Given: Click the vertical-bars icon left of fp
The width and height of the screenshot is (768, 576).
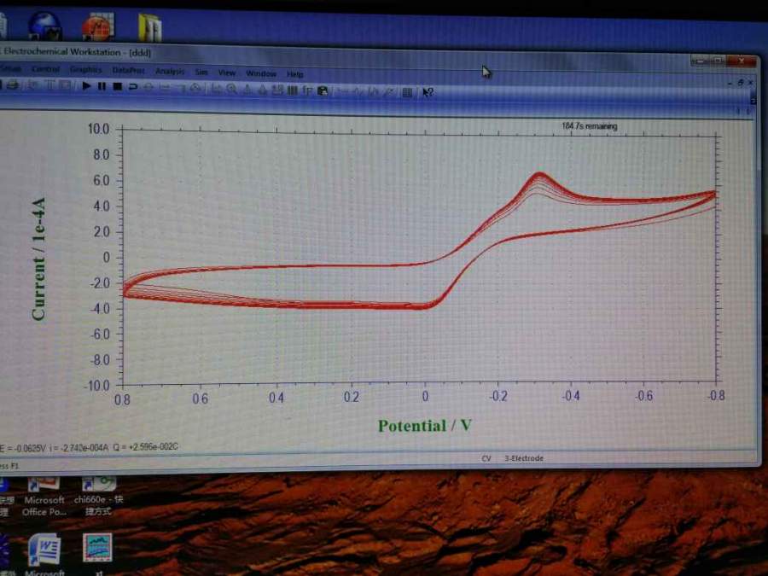Looking at the screenshot, I should pos(293,90).
